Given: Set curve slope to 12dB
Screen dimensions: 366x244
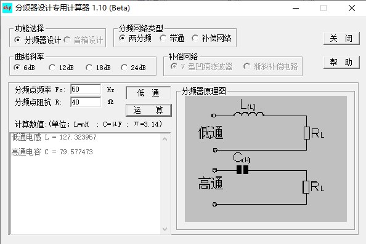Looking at the screenshot, I should click(61, 68).
